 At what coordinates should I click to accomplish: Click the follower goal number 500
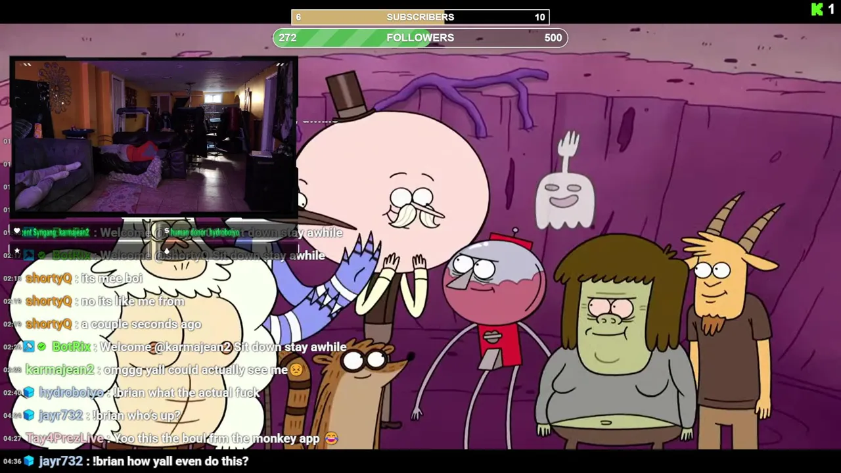[553, 38]
